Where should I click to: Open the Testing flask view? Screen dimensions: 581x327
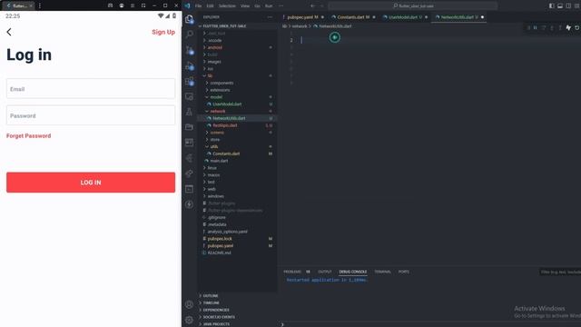point(189,112)
